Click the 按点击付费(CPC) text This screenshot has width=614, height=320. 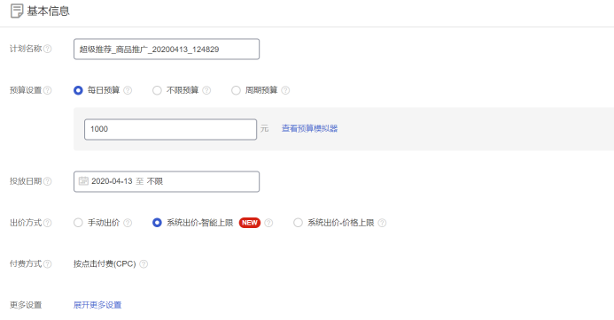tap(105, 264)
